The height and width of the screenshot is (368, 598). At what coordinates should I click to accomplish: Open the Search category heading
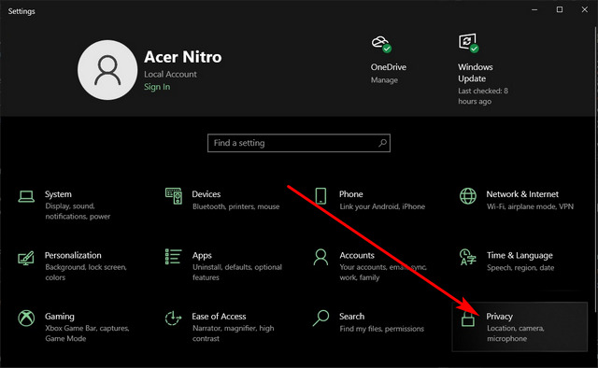pos(351,316)
